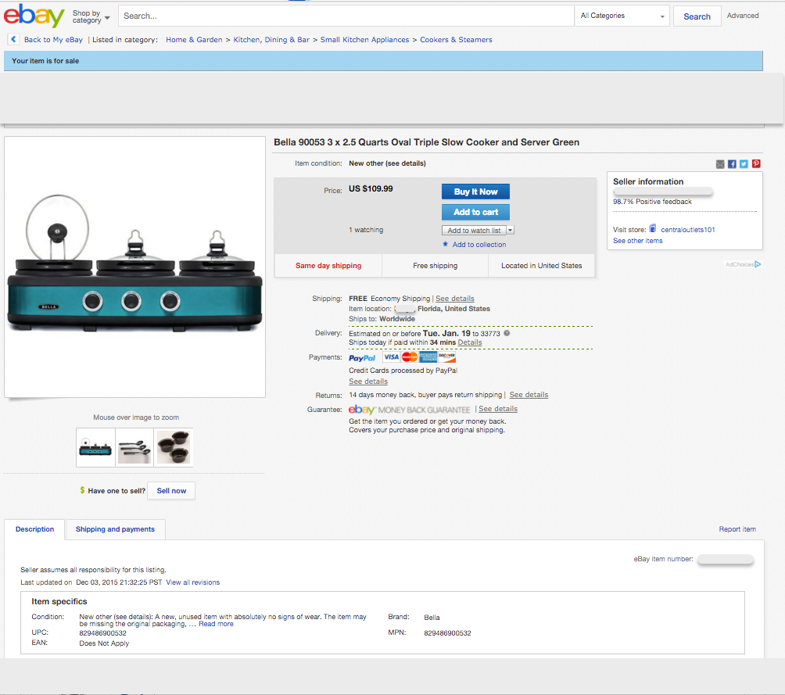The image size is (785, 695).
Task: Click the back arrow icon
Action: point(13,39)
